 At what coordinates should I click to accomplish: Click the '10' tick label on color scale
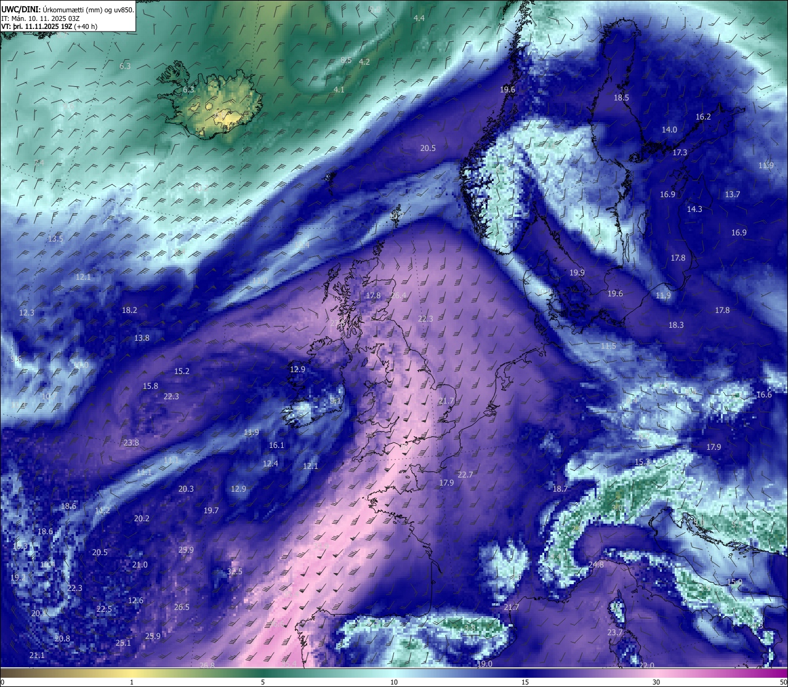[394, 682]
